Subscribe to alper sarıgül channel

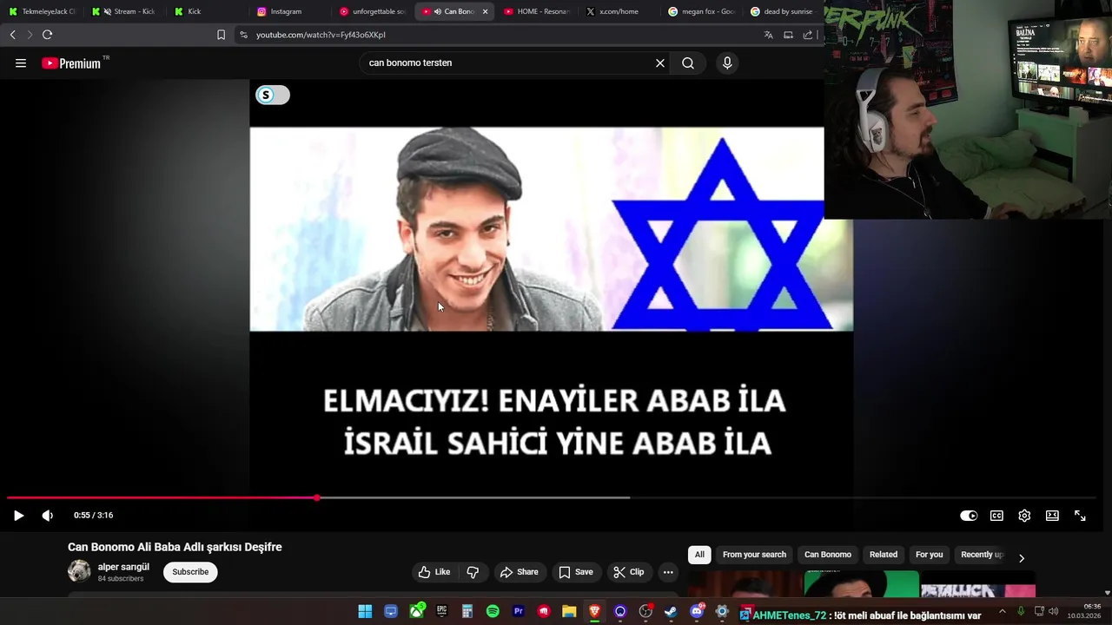[x=190, y=572]
